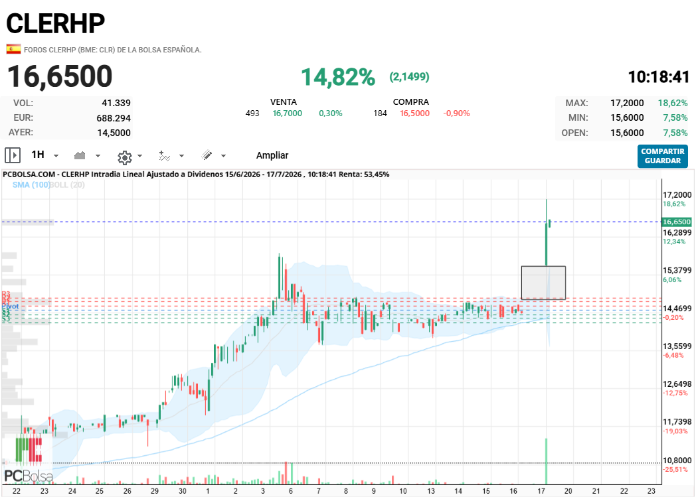Expand the 1H timeframe dropdown arrow
696x497 pixels.
coord(56,156)
